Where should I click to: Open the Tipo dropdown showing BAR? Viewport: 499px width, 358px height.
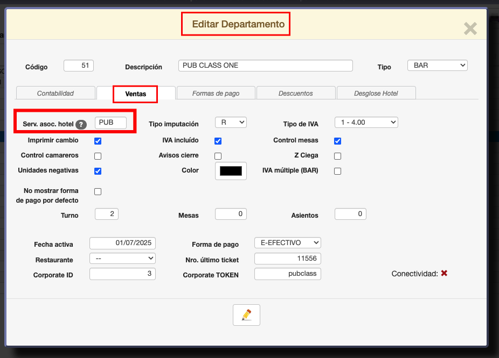point(437,66)
